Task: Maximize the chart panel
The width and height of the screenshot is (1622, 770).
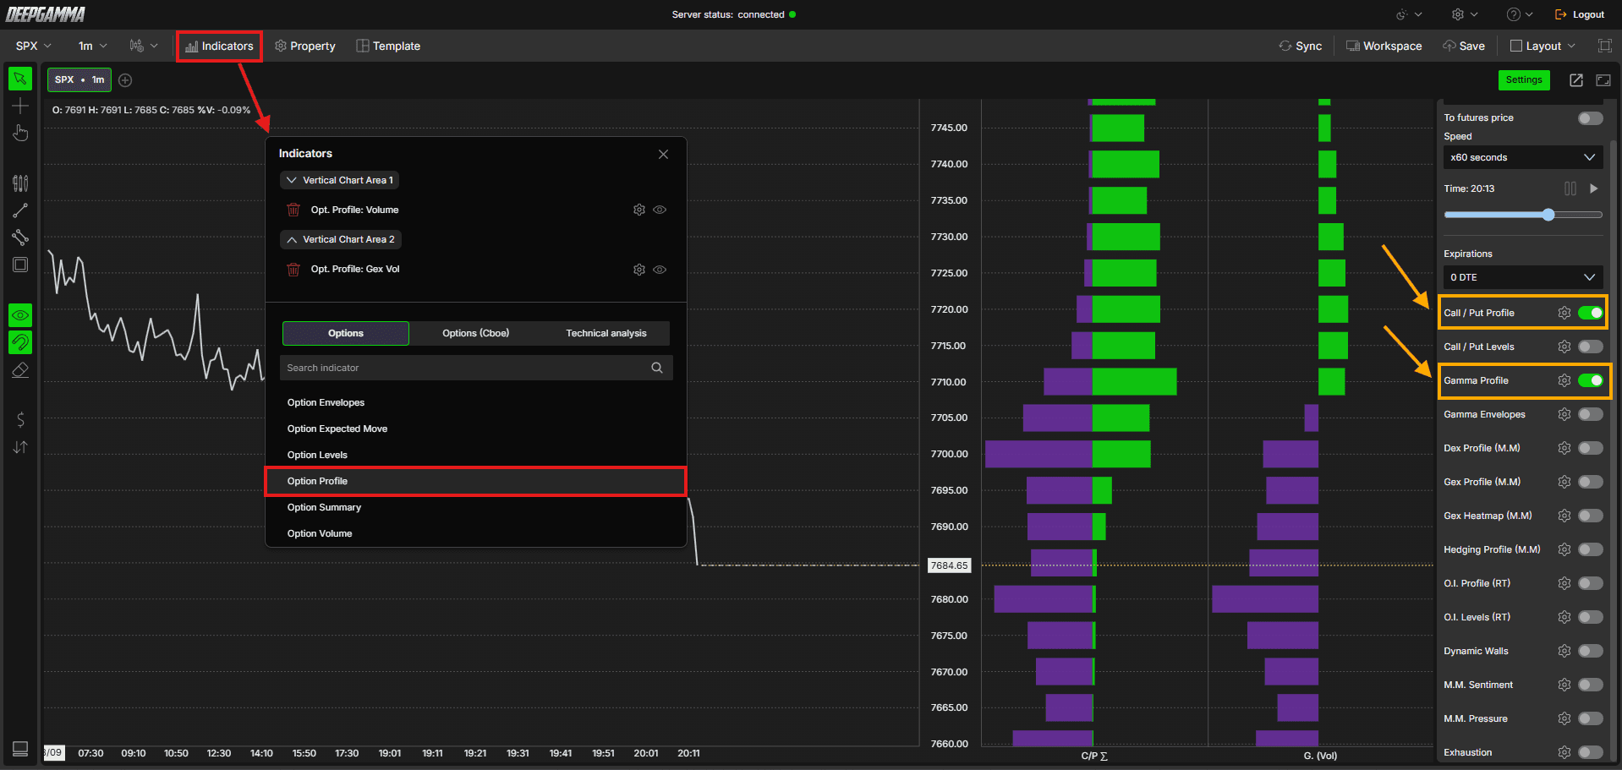Action: click(1603, 80)
